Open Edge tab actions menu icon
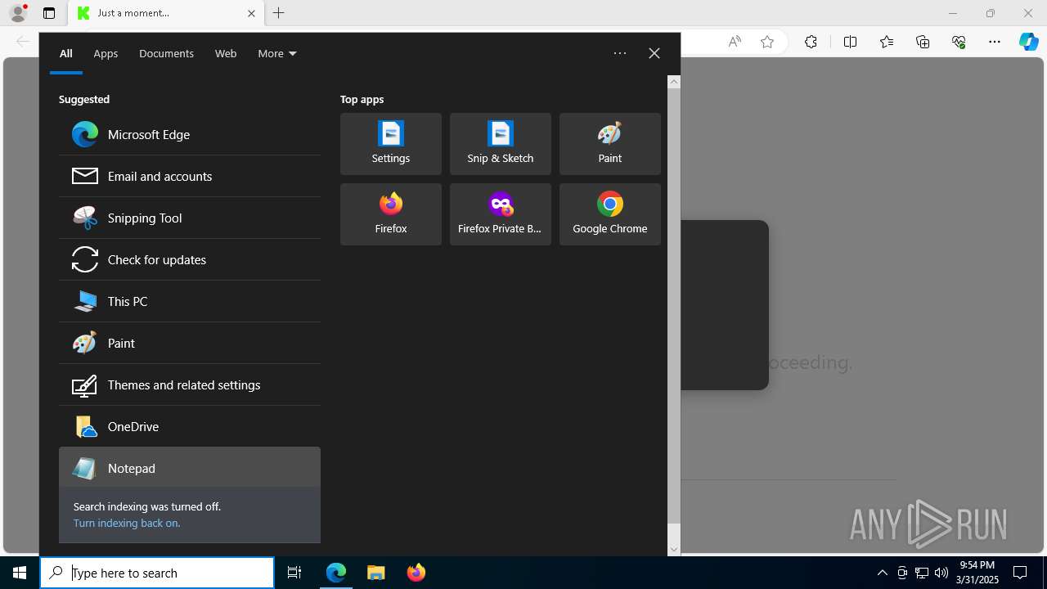The height and width of the screenshot is (589, 1047). pyautogui.click(x=49, y=13)
